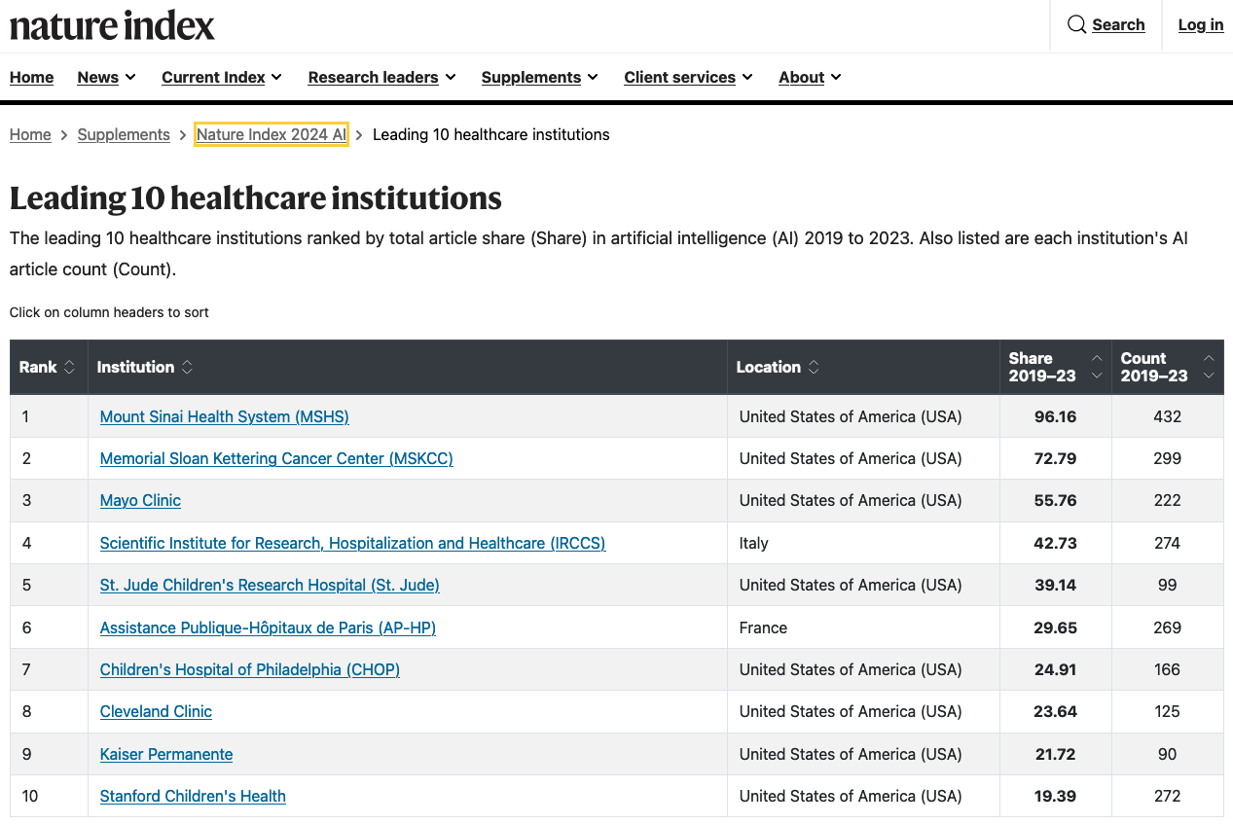This screenshot has height=824, width=1233.
Task: Expand the Client services menu
Action: point(688,77)
